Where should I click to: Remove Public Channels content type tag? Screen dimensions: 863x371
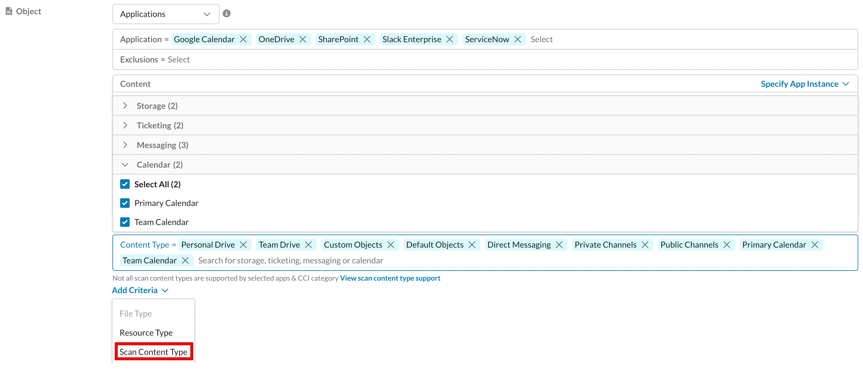(x=727, y=245)
